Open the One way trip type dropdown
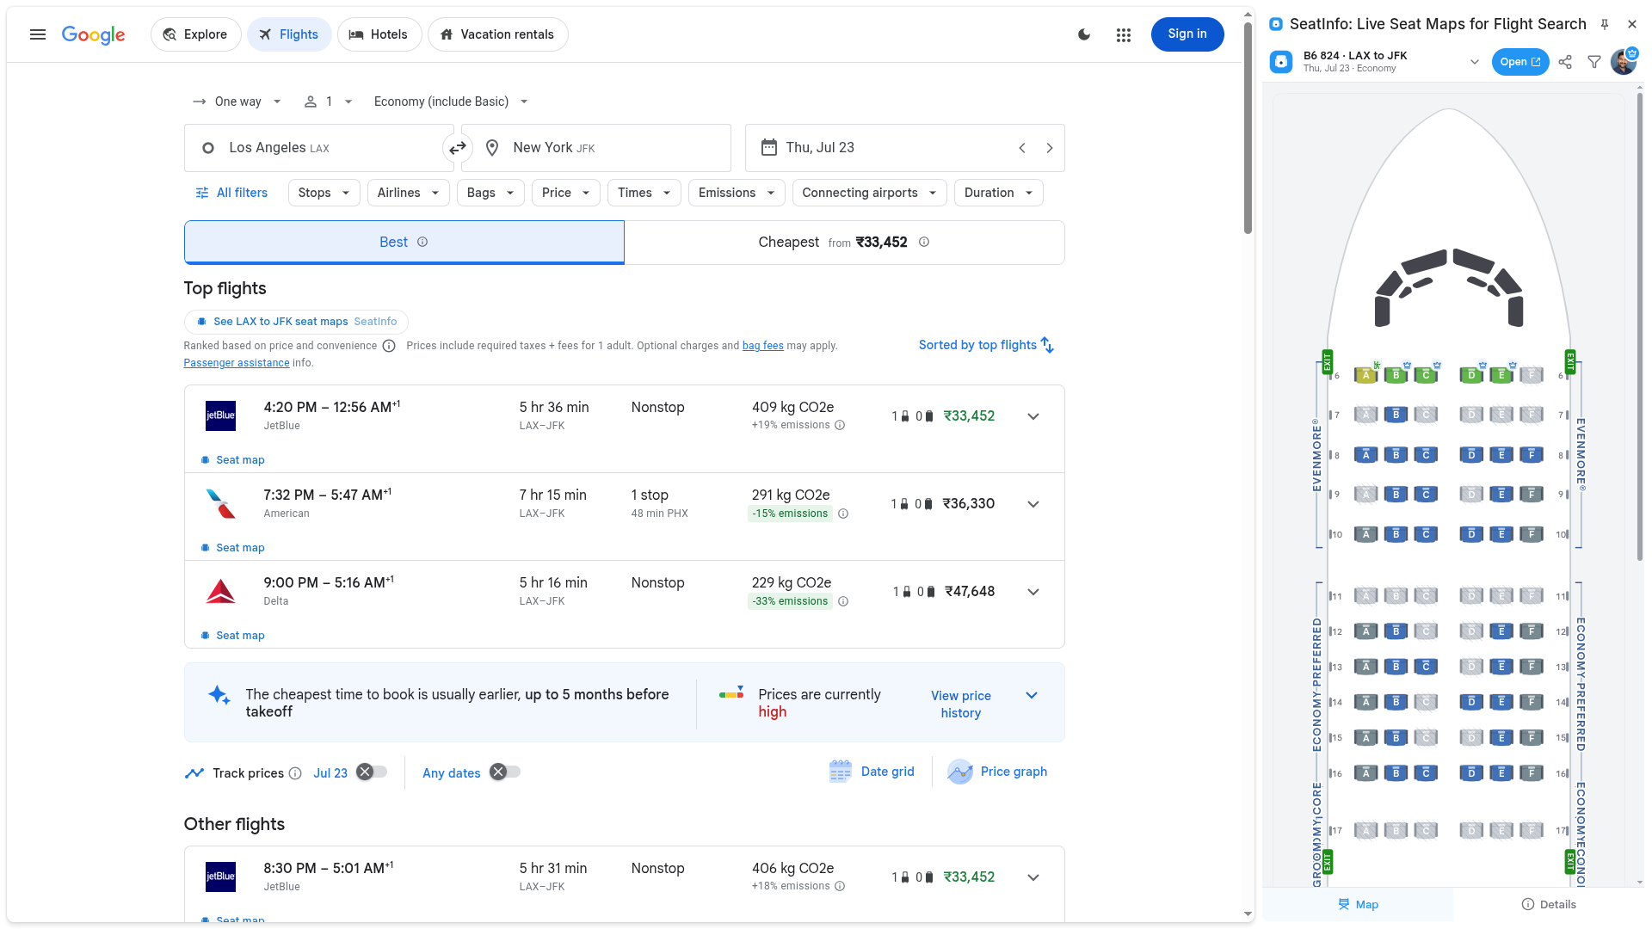 tap(237, 102)
